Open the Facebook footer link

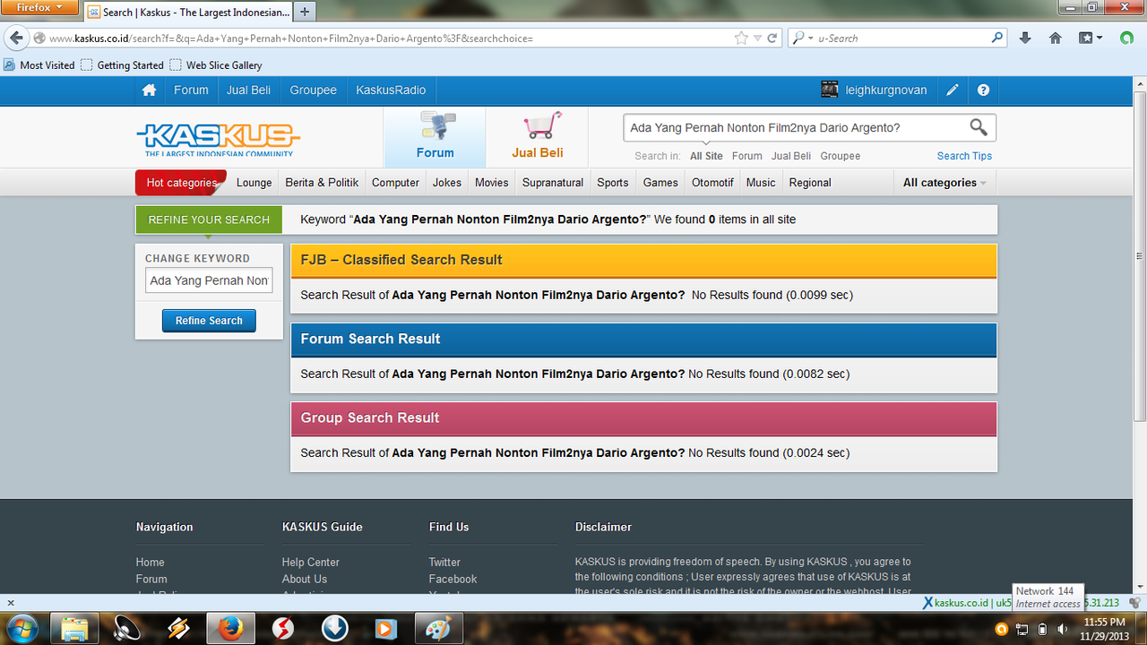tap(453, 580)
